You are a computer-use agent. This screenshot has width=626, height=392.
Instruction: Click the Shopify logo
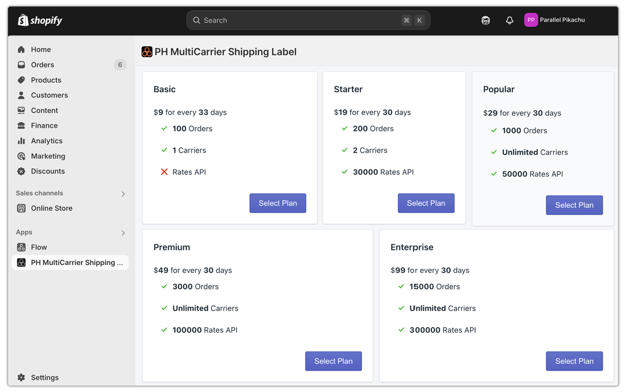(40, 20)
